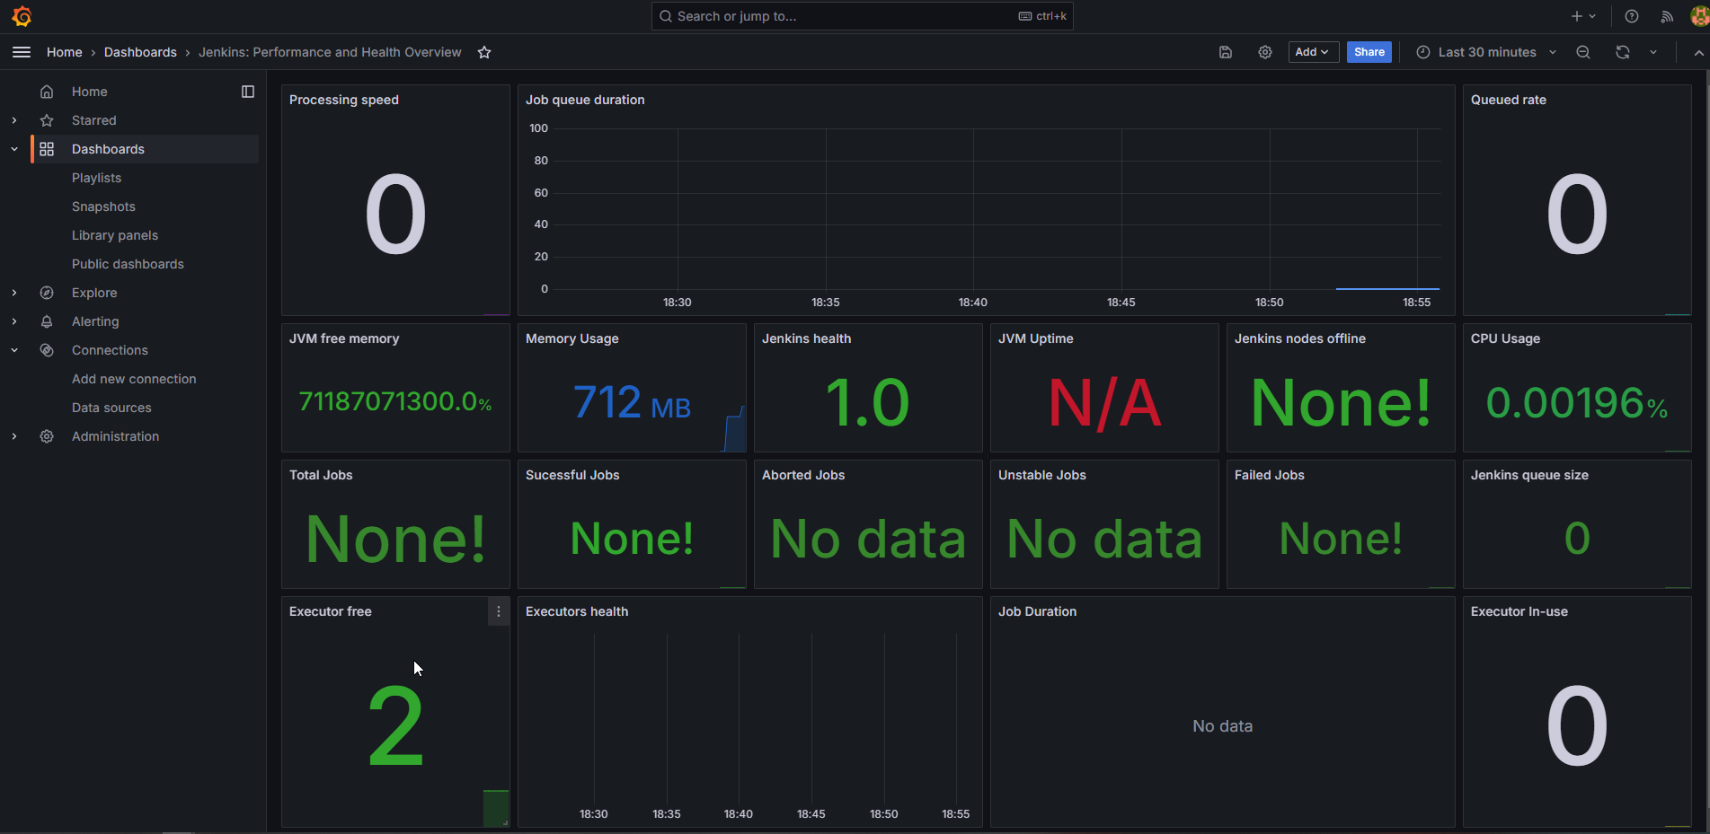Click the Grafana logo icon
Viewport: 1710px width, 834px height.
click(x=22, y=16)
